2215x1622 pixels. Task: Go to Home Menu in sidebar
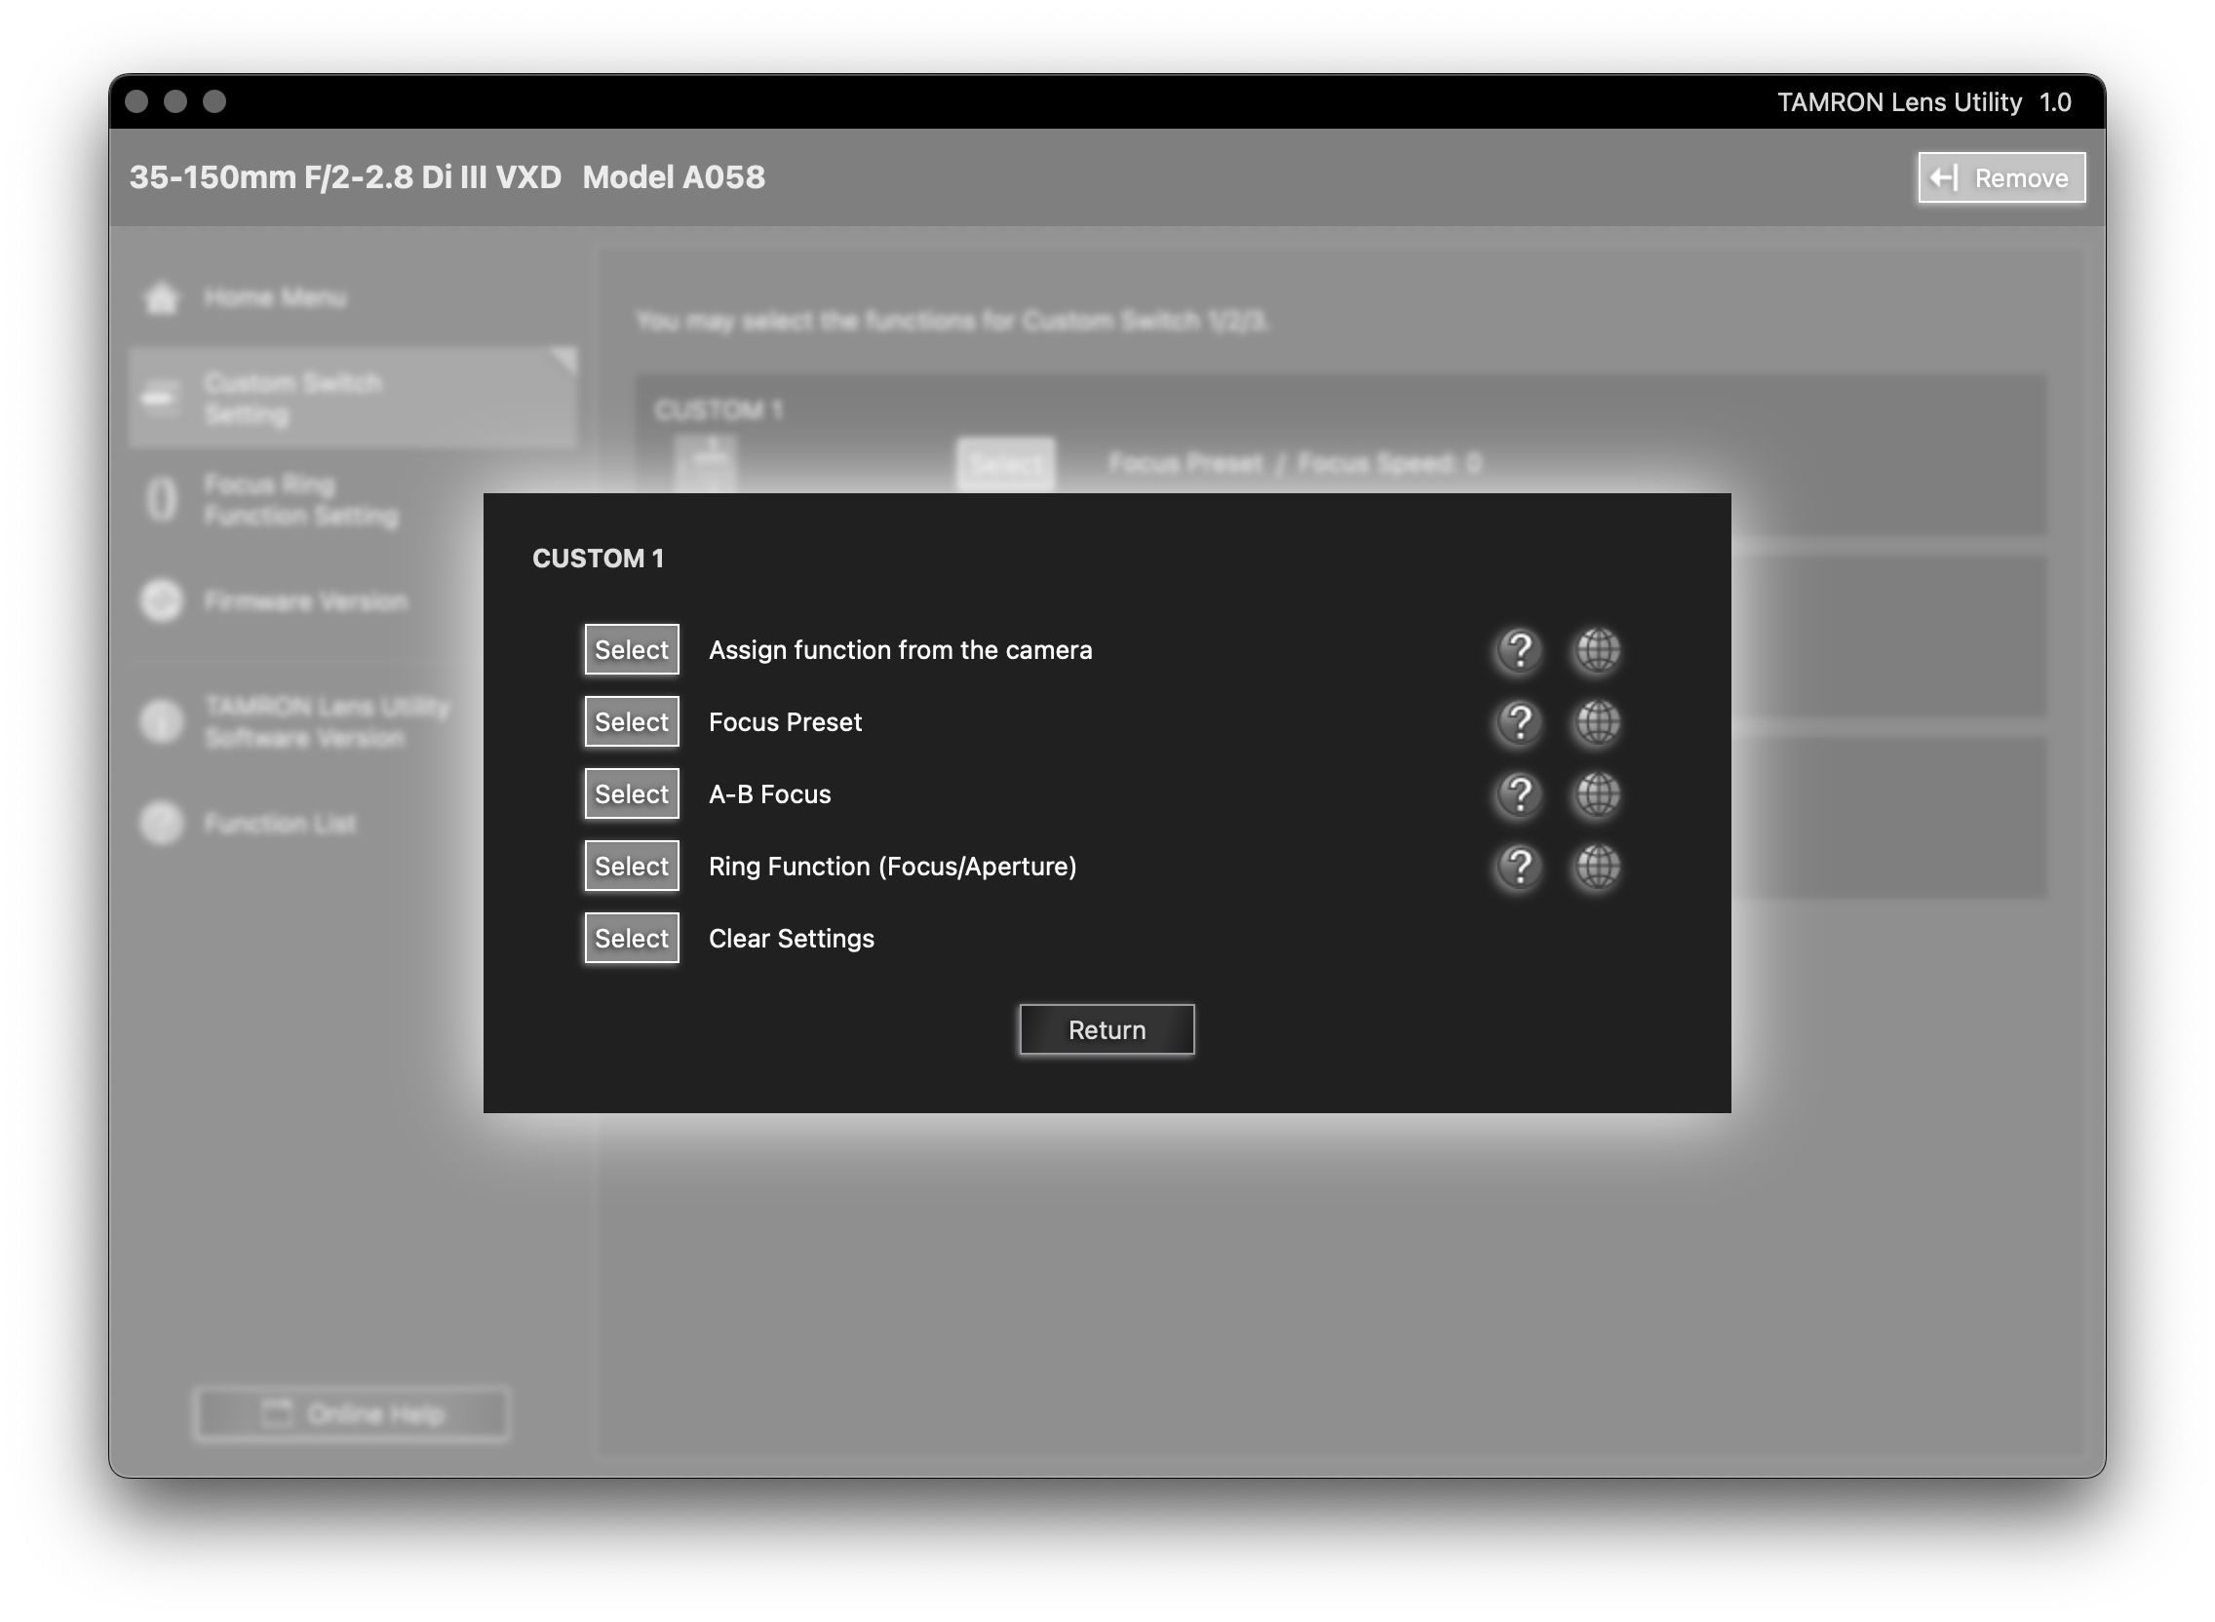click(x=274, y=297)
